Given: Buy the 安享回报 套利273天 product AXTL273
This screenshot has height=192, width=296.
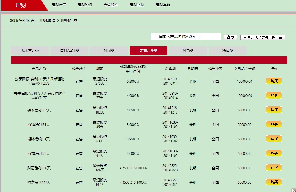Looking at the screenshot, I should pyautogui.click(x=274, y=81).
